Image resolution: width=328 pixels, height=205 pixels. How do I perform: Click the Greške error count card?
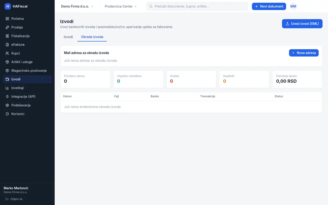(191, 79)
